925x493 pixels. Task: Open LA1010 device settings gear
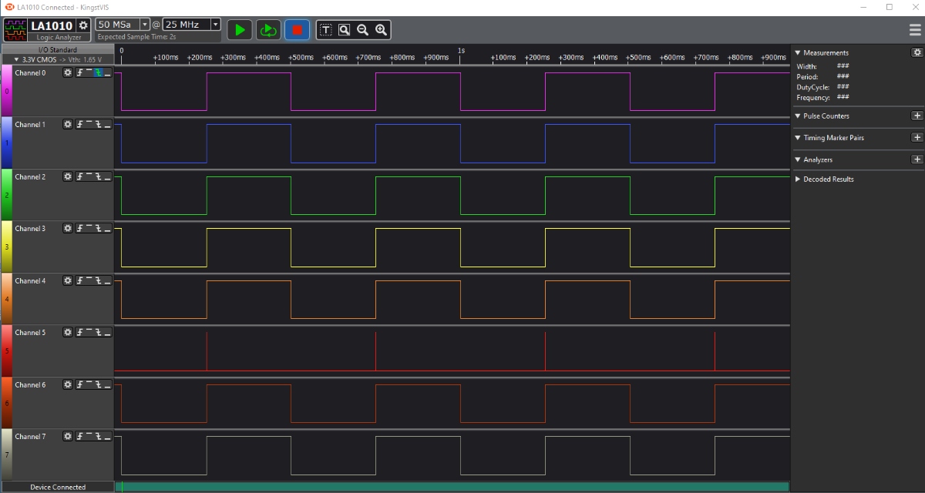pyautogui.click(x=83, y=25)
